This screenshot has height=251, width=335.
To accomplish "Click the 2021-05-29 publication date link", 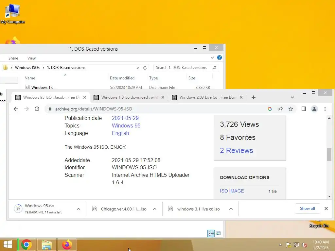I will [x=125, y=118].
